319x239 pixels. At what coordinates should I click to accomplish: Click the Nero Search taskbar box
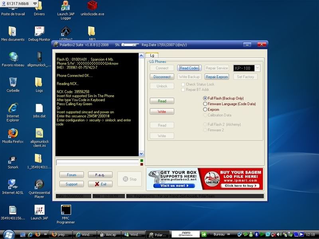(185, 234)
